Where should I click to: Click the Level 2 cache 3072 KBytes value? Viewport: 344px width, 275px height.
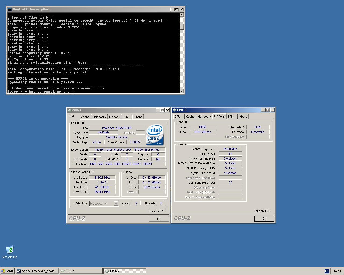152,187
